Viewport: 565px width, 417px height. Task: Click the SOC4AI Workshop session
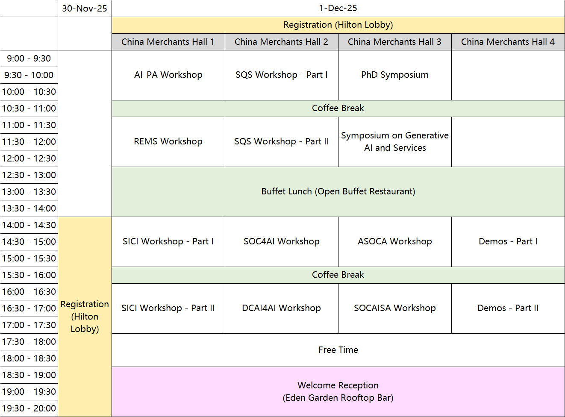tap(281, 241)
